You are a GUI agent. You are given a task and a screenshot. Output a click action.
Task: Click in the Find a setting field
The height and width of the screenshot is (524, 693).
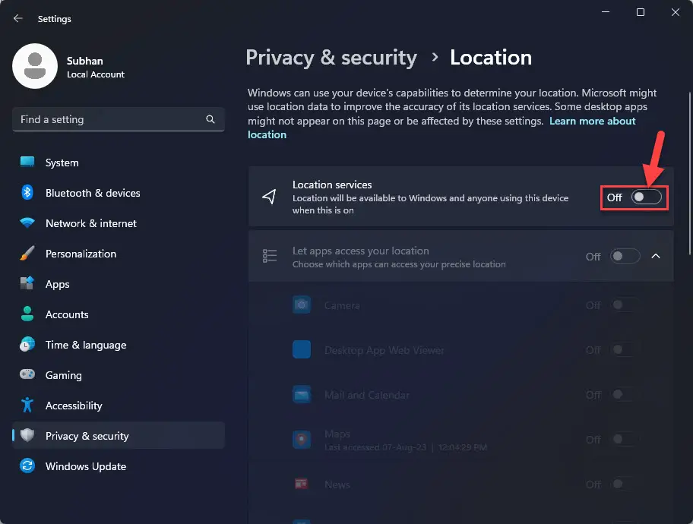point(119,119)
